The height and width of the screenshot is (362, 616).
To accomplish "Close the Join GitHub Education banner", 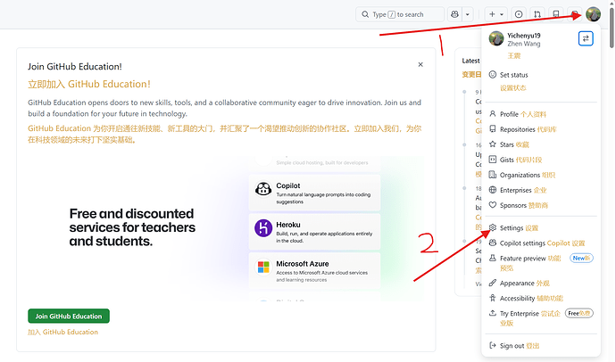I will click(x=420, y=64).
